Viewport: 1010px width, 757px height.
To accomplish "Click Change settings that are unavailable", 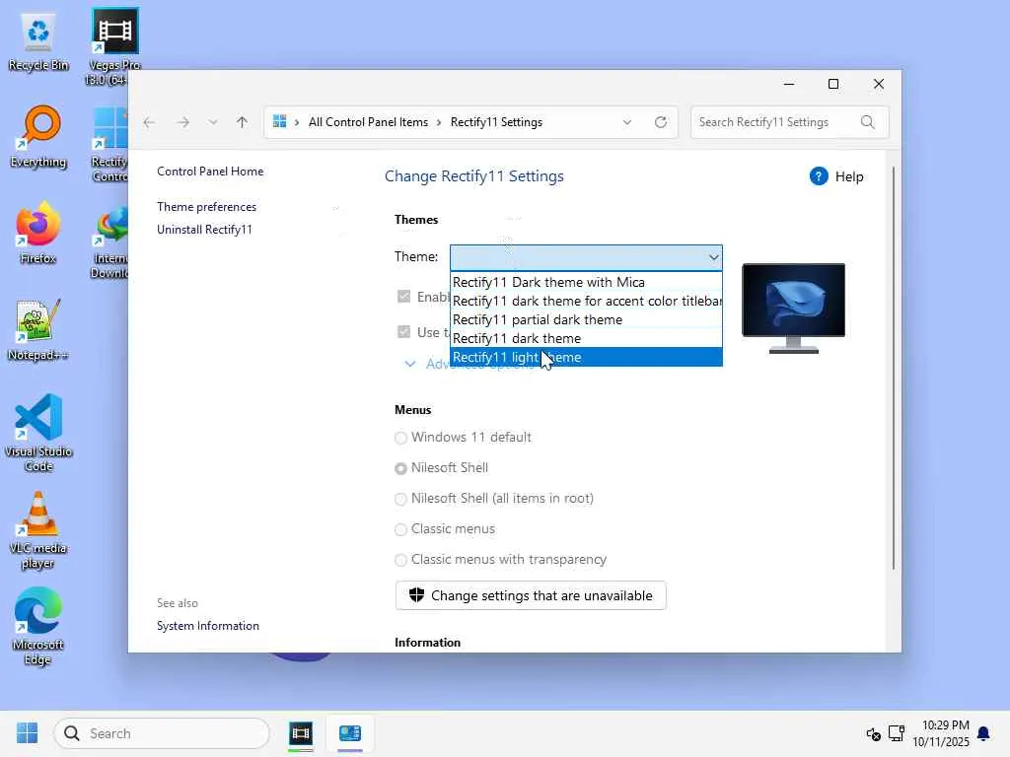I will click(x=531, y=595).
